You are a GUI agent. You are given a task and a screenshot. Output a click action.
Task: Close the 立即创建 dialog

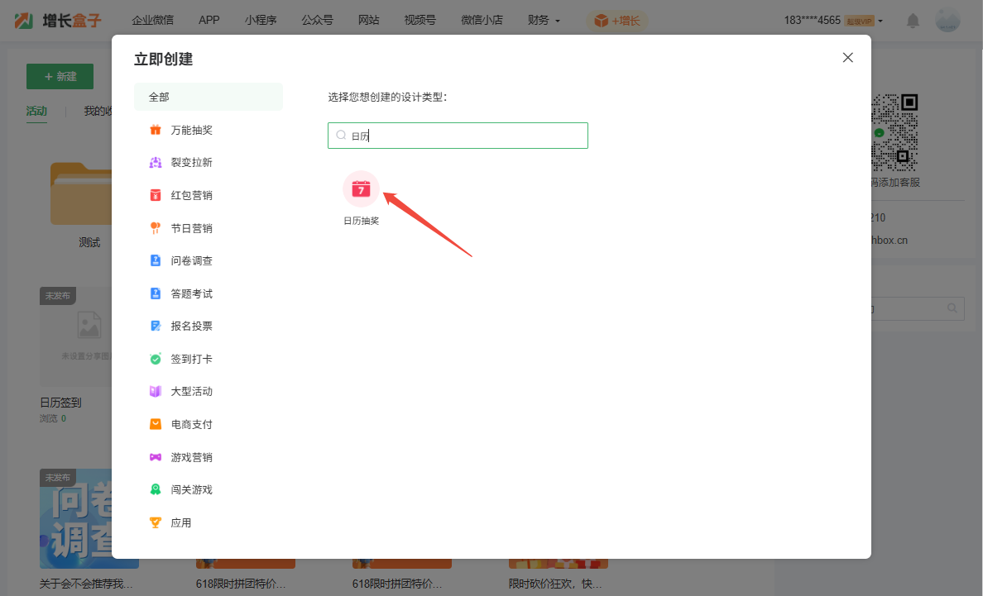(x=847, y=57)
